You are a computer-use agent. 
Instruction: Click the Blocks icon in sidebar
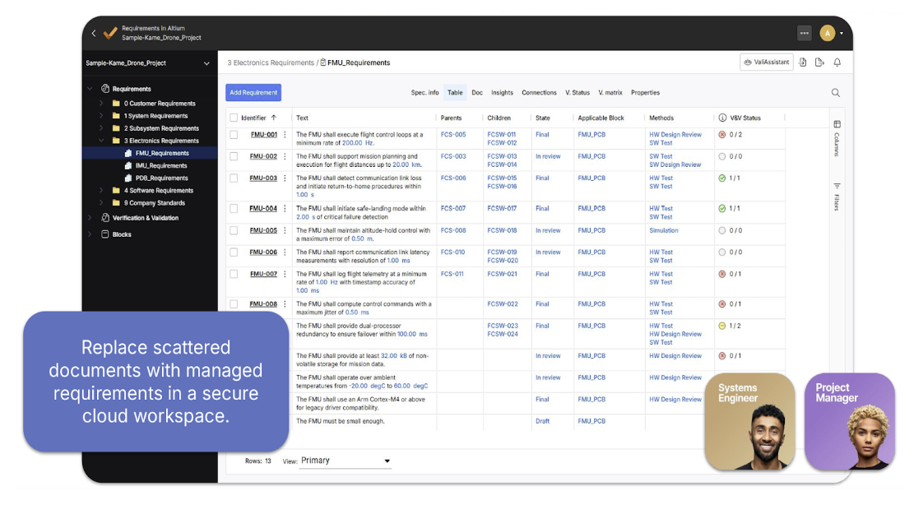(x=104, y=234)
